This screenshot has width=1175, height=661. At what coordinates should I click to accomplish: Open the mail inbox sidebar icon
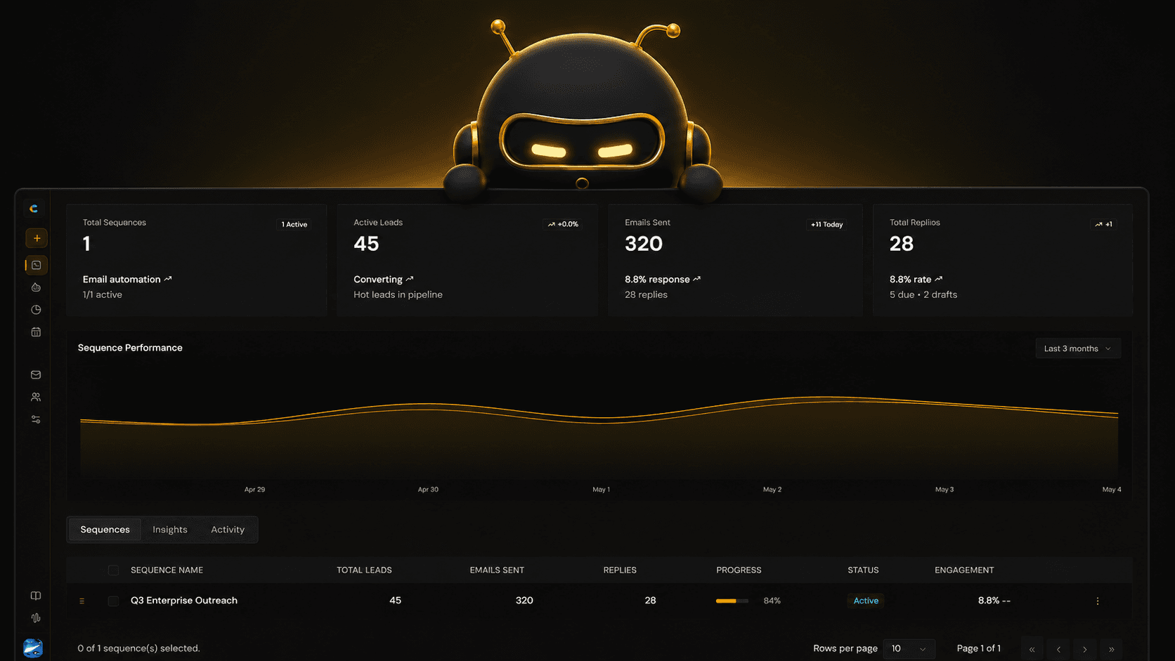[36, 374]
